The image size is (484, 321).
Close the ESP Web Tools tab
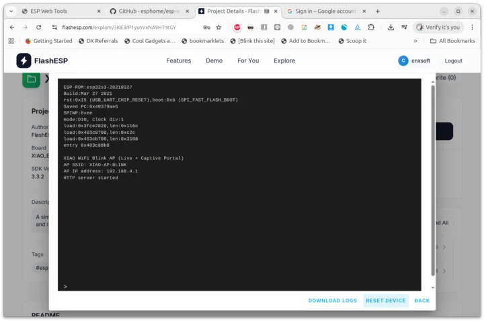99,11
